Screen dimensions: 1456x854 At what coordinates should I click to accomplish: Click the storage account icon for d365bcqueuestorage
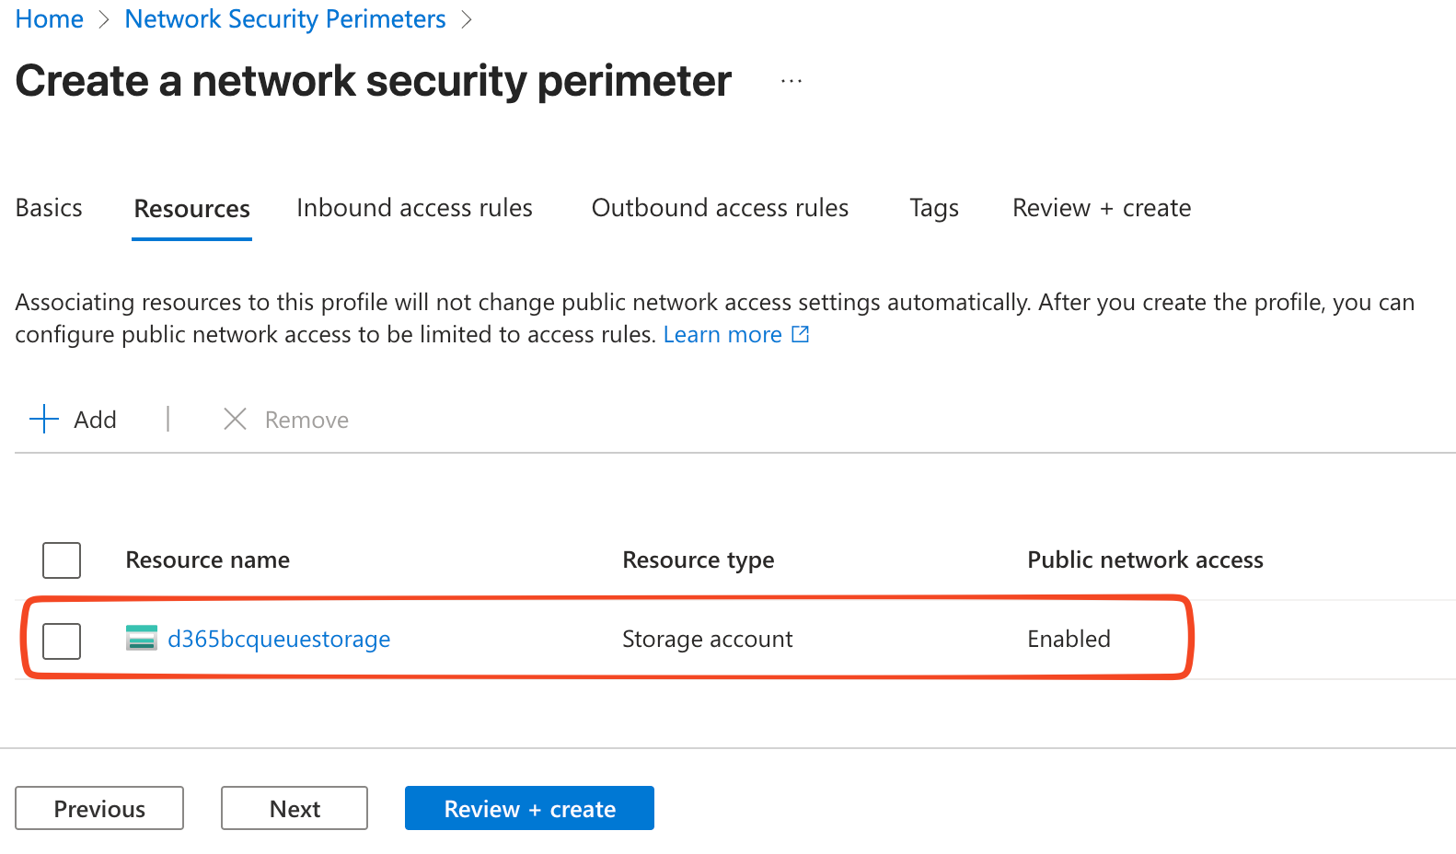(141, 638)
